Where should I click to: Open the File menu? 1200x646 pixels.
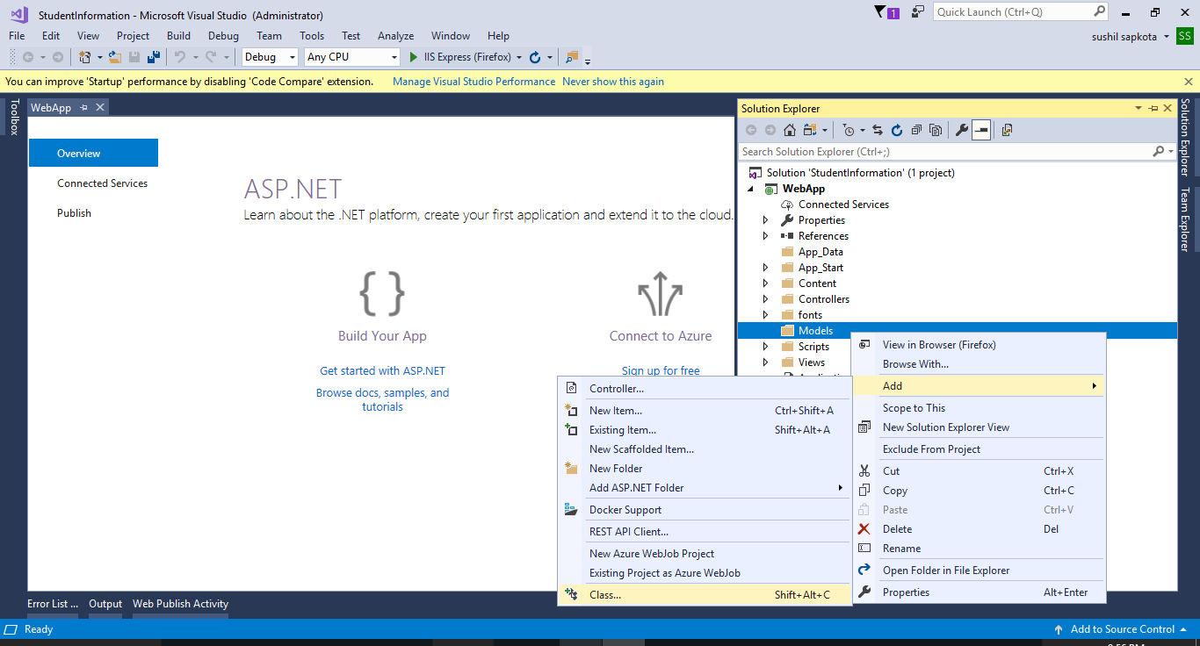click(17, 36)
